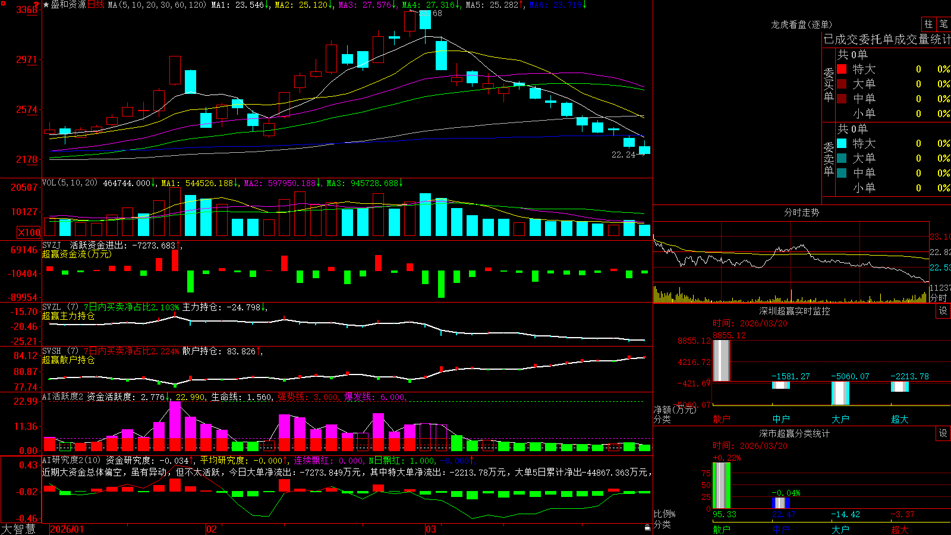Click the 时间: 2026/03/20 label in 深圳超赢实时监控

click(750, 323)
